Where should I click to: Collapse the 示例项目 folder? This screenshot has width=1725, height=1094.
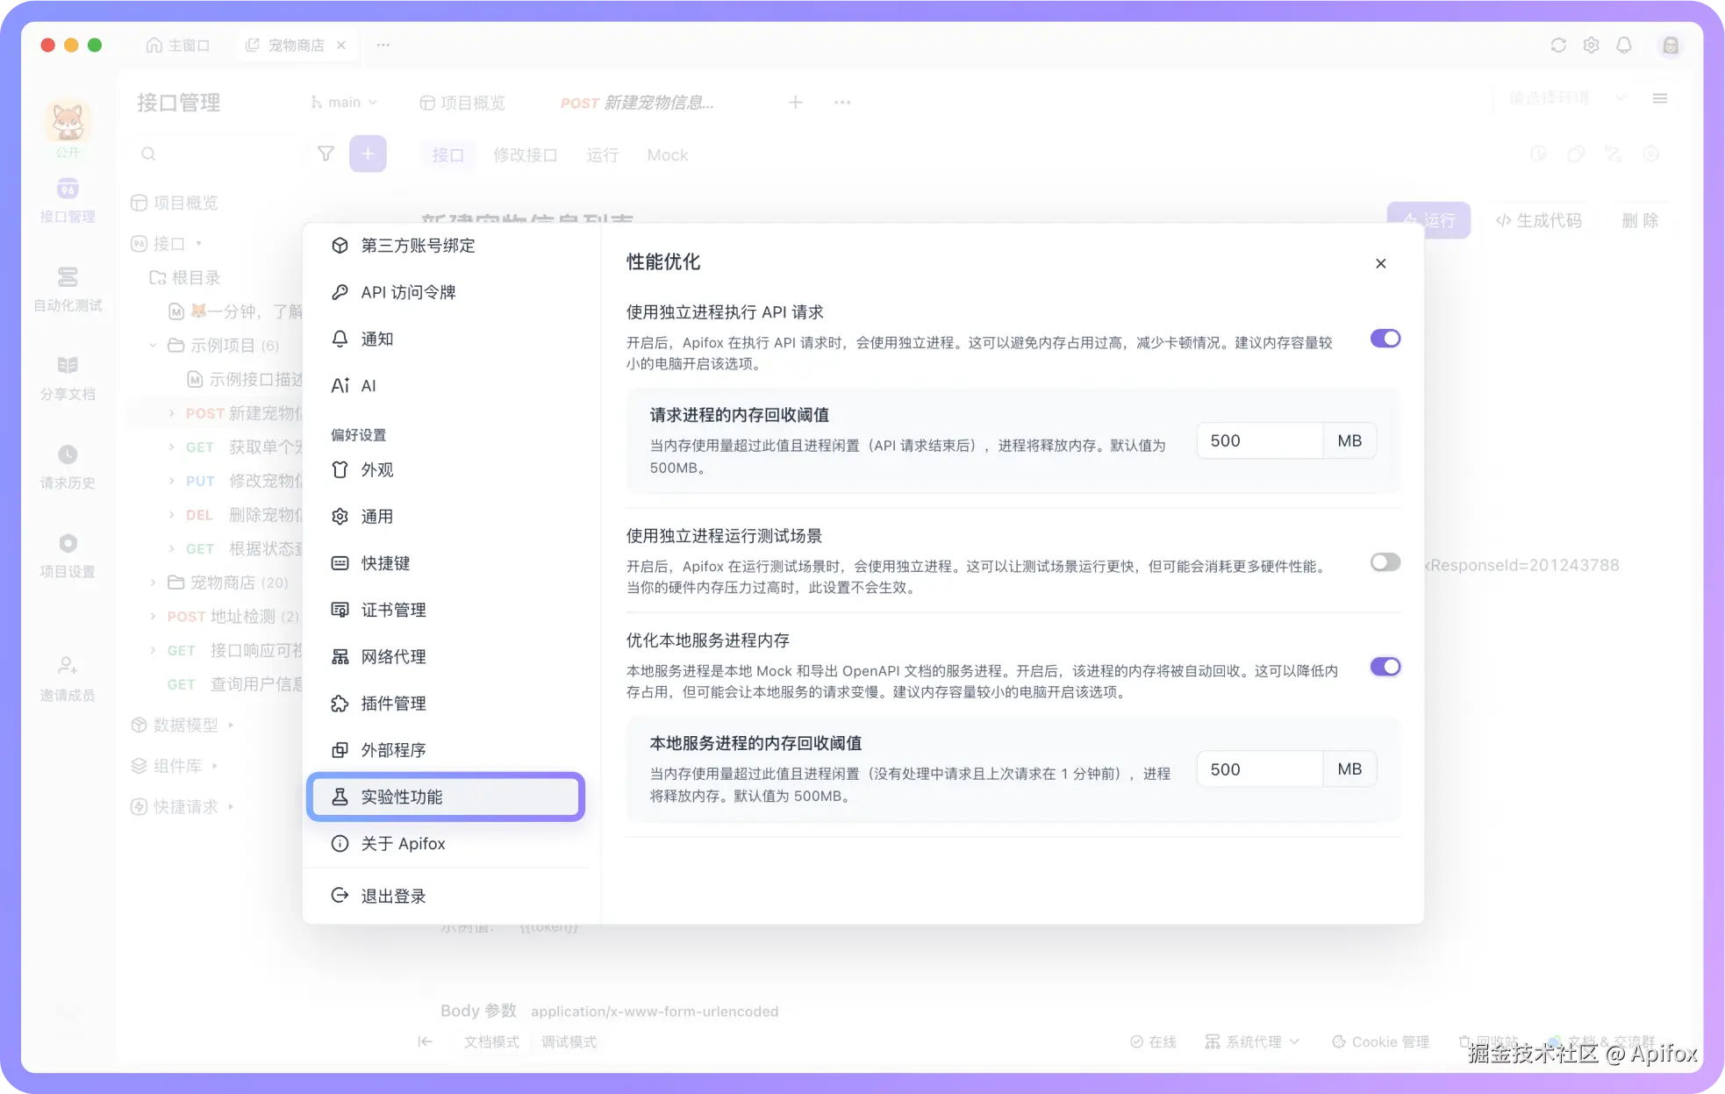click(x=153, y=345)
